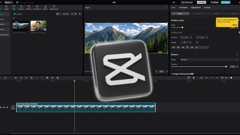Click the Import button
The image size is (240, 135).
18,14
